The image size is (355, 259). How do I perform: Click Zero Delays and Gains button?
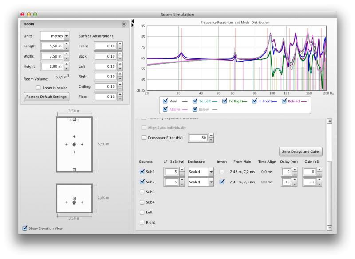301,152
